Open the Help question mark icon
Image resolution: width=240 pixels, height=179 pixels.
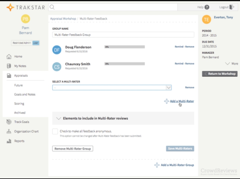(207, 7)
